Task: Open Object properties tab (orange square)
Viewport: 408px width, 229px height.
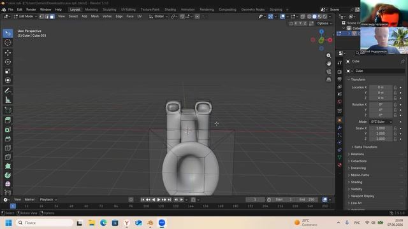Action: click(x=340, y=120)
